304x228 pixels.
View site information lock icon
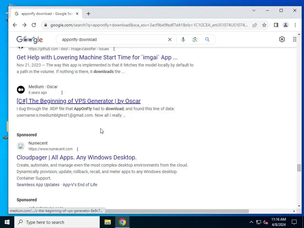46,25
